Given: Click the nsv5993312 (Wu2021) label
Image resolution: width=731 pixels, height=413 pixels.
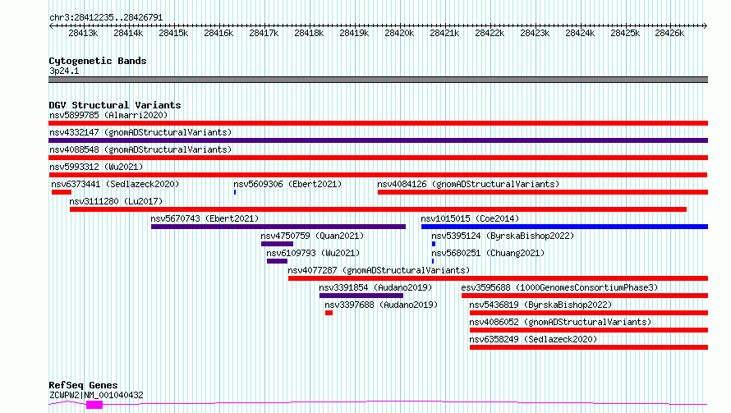Looking at the screenshot, I should [x=96, y=167].
